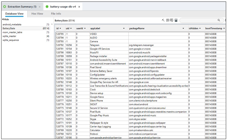Select the sqlite_master table
The width and height of the screenshot is (227, 140).
coord(9,36)
